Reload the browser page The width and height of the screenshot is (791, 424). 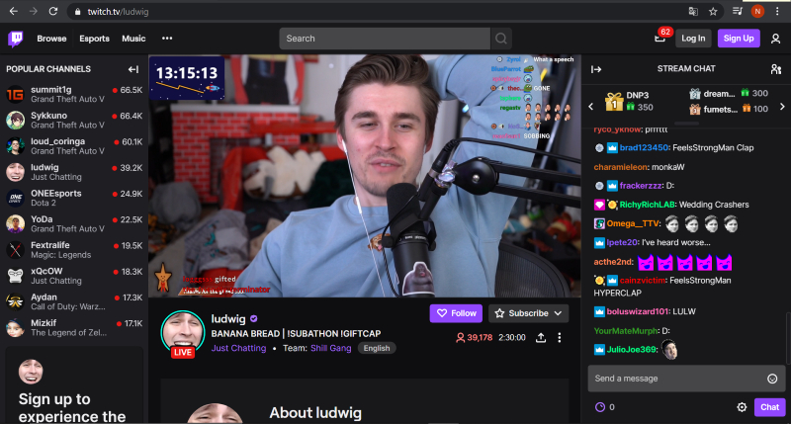(x=53, y=11)
